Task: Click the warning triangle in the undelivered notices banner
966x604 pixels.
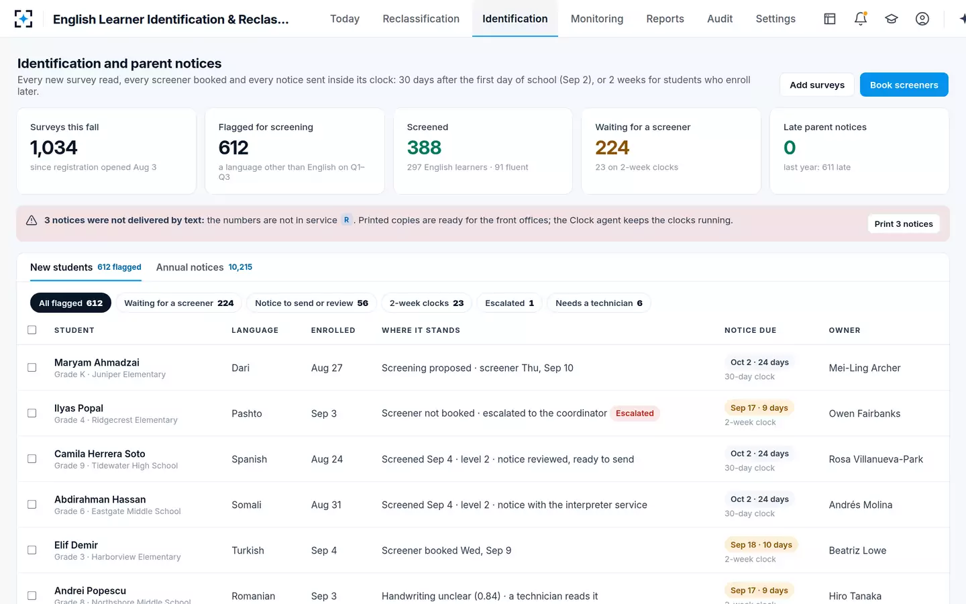Action: 32,220
